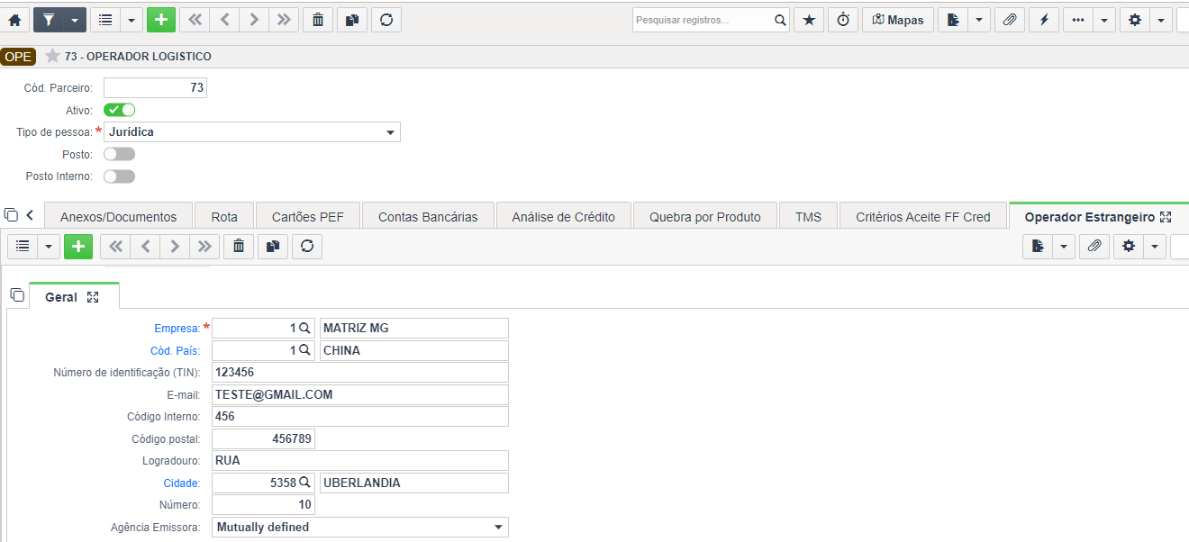Go to previous record in top toolbar
The height and width of the screenshot is (542, 1189).
point(224,20)
